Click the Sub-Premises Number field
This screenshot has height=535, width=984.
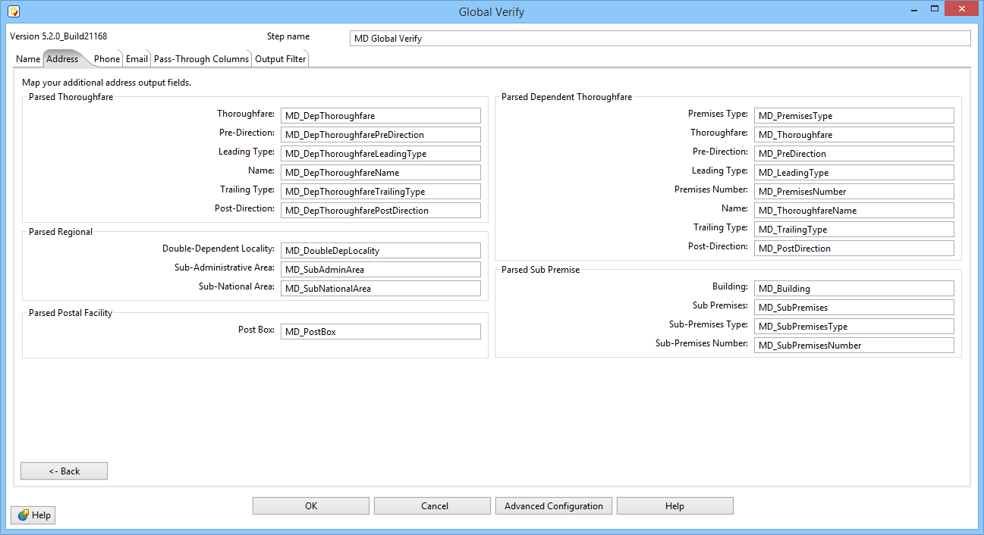854,346
